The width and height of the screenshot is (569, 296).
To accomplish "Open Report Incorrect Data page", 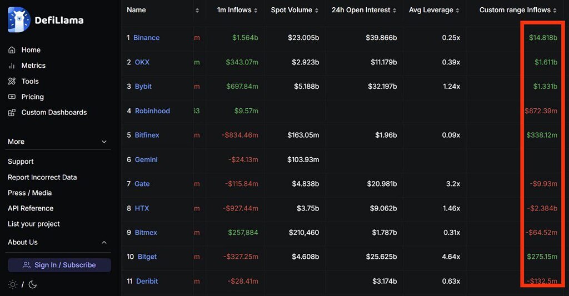I will coord(42,177).
